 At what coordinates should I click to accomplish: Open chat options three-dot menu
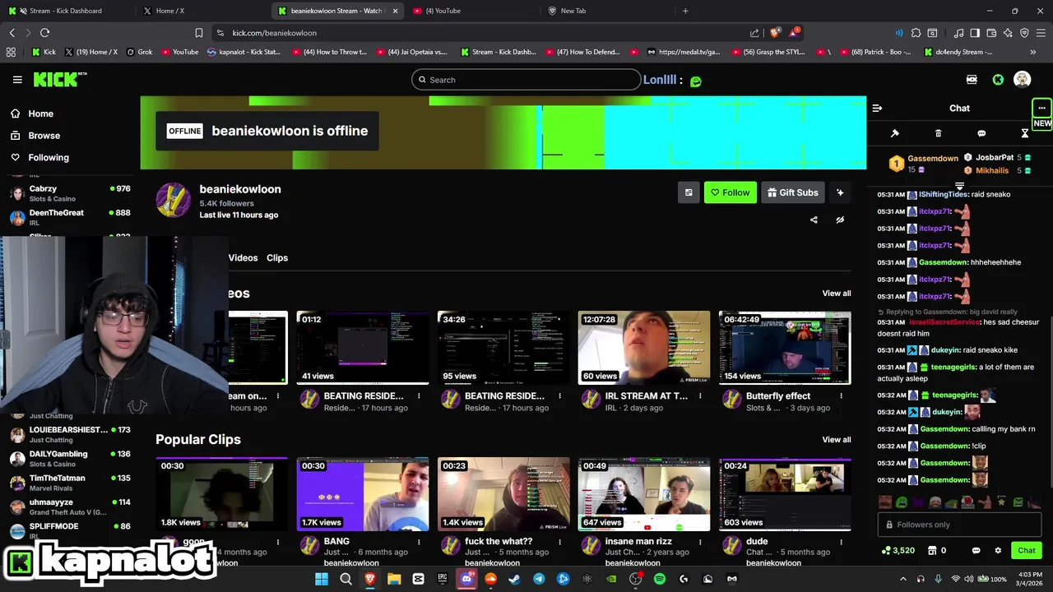[1041, 108]
